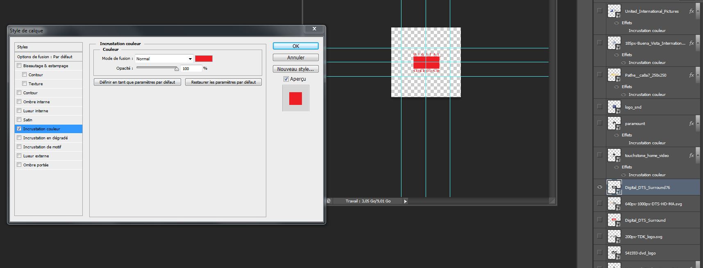Open the Contour settings above Ombre interne
Image resolution: width=703 pixels, height=268 pixels.
click(x=30, y=93)
